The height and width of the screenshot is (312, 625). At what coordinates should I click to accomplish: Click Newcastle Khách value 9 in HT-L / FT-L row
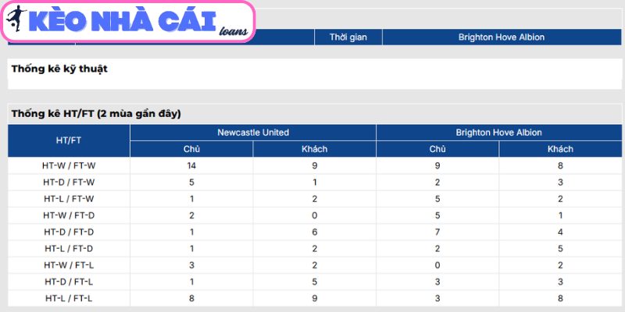tap(315, 298)
